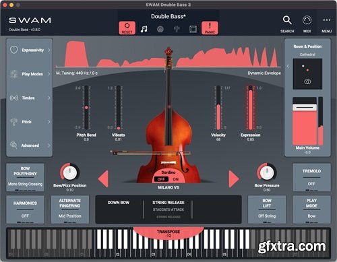This screenshot has width=337, height=262.
Task: Click the Timbre waves icon
Action: click(14, 98)
